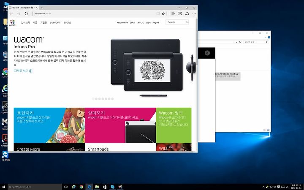Open help icon in Explorer window
The image size is (304, 190).
coord(269,38)
